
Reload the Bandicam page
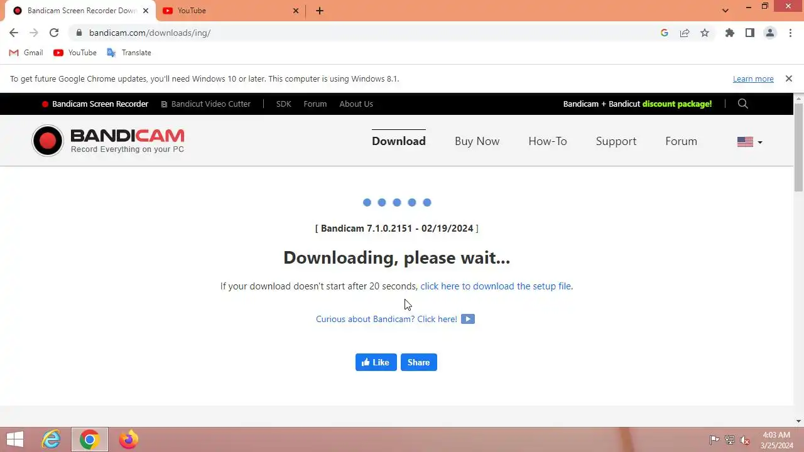[x=54, y=33]
